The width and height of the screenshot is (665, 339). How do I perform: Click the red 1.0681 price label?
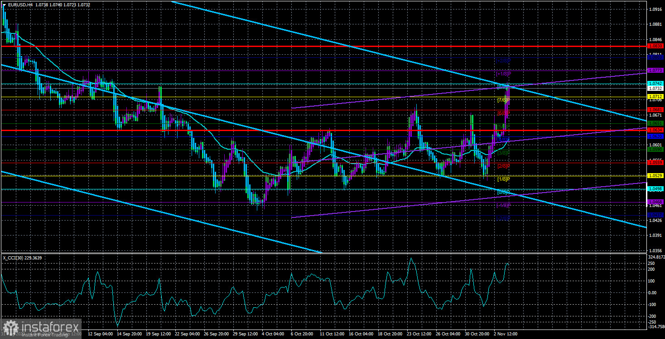point(655,109)
